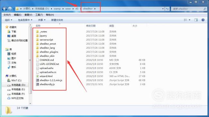Go to the d1 breadcrumb segment
209x117 pixels.
(77, 9)
